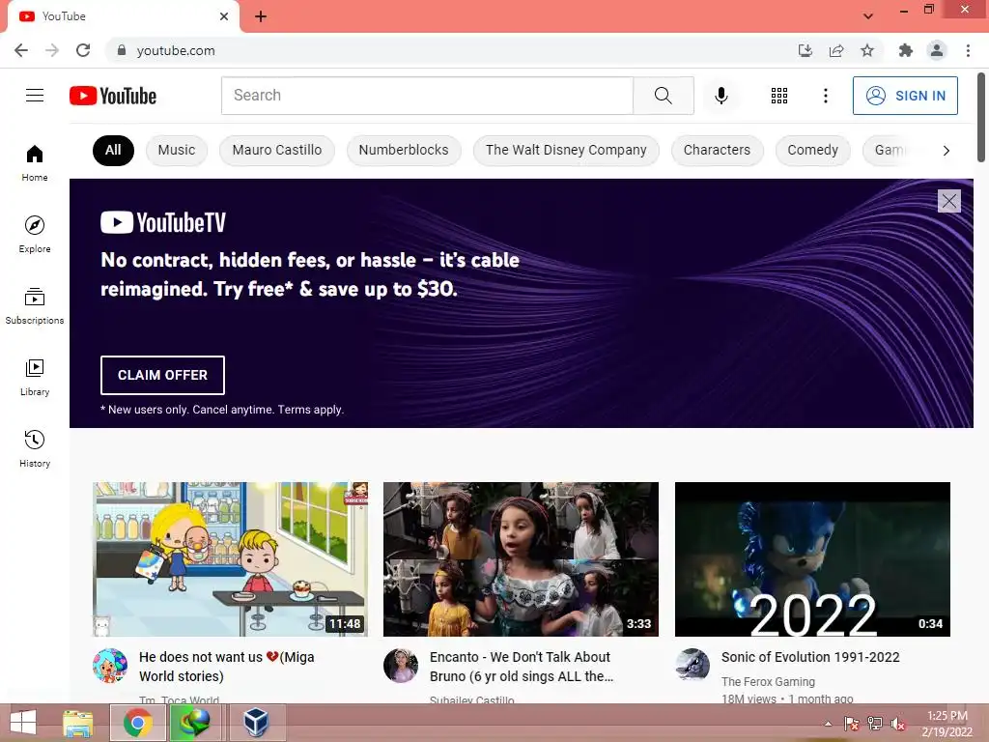989x742 pixels.
Task: Open the tab search dropdown arrow
Action: [x=868, y=16]
